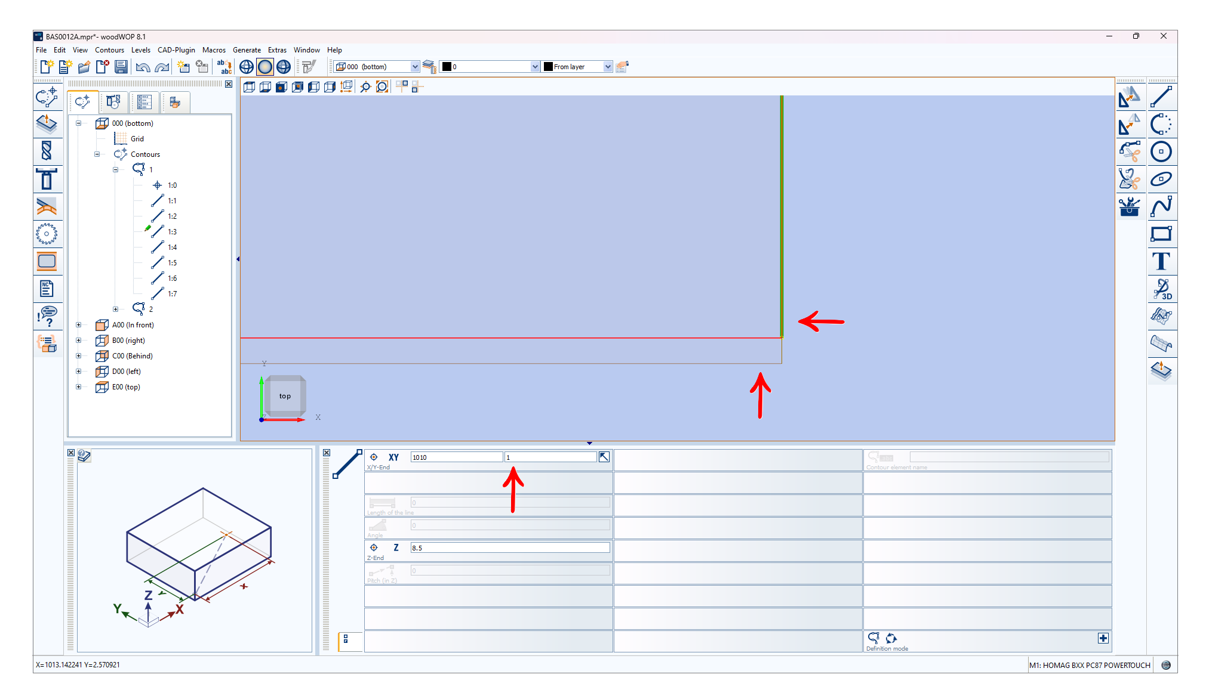
Task: Select the Text tool icon
Action: point(1161,261)
